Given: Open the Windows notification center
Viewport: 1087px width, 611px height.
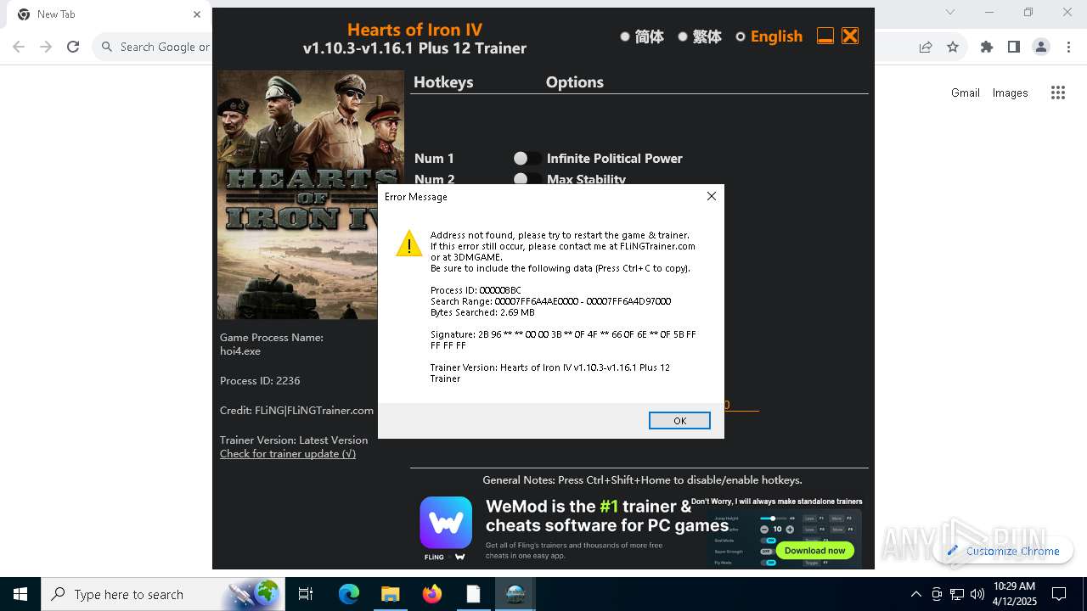Looking at the screenshot, I should [1059, 594].
